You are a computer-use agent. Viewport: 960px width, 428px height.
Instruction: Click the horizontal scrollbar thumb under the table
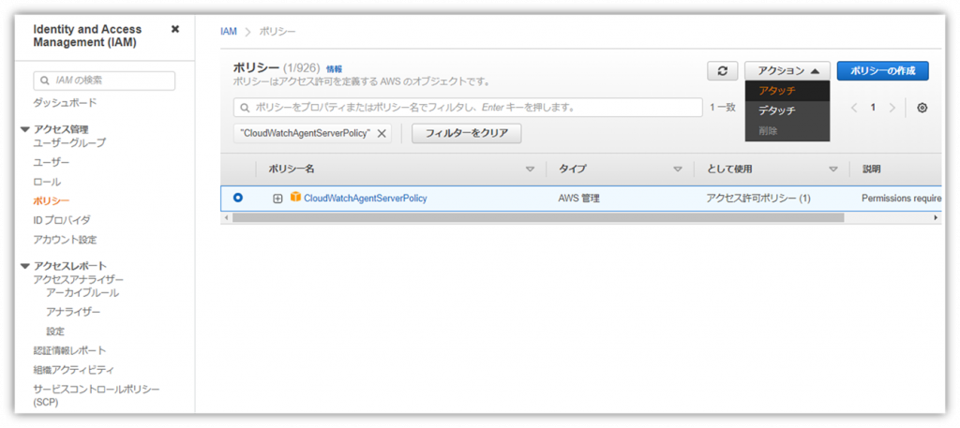click(538, 217)
